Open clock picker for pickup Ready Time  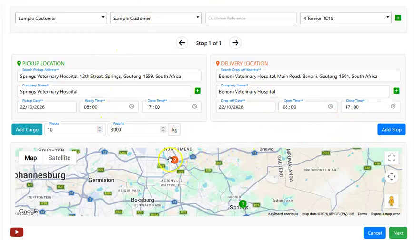132,106
